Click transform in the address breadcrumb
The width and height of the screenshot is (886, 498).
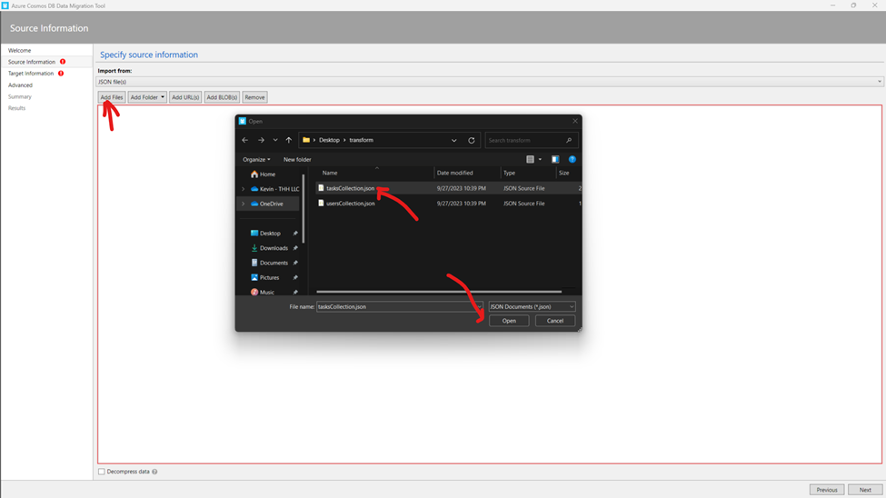(361, 140)
